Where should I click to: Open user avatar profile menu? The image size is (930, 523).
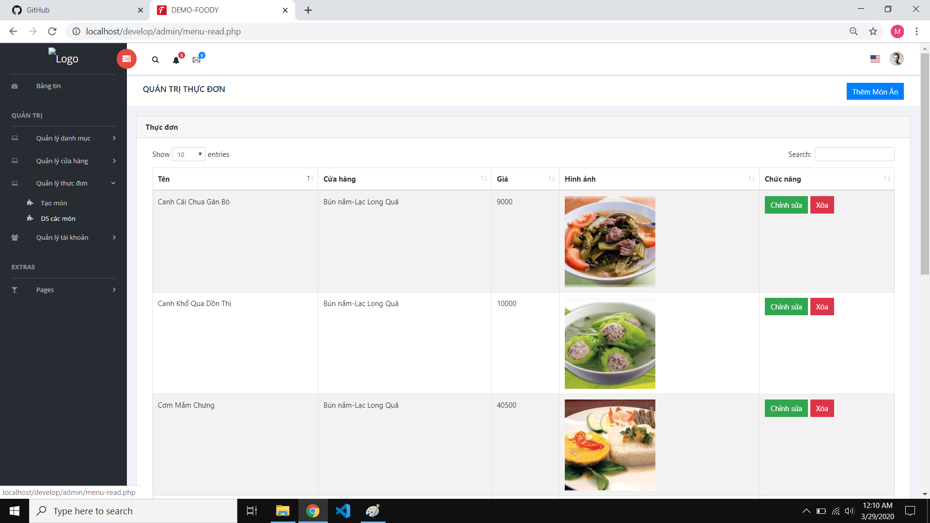(897, 59)
